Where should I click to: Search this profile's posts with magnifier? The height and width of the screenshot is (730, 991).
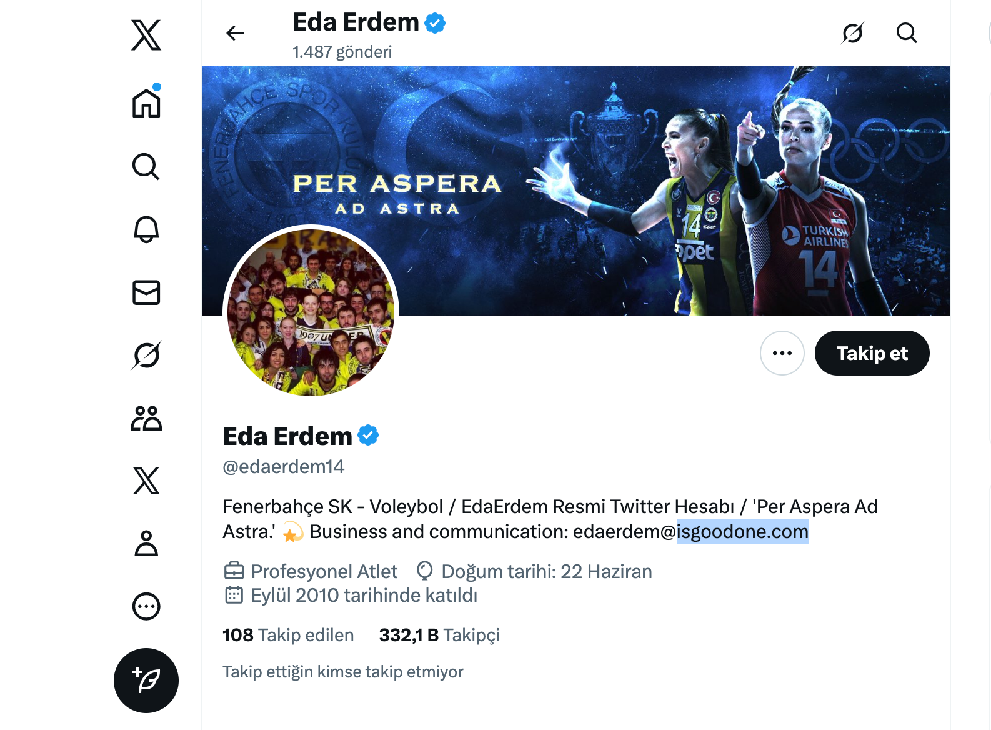907,33
